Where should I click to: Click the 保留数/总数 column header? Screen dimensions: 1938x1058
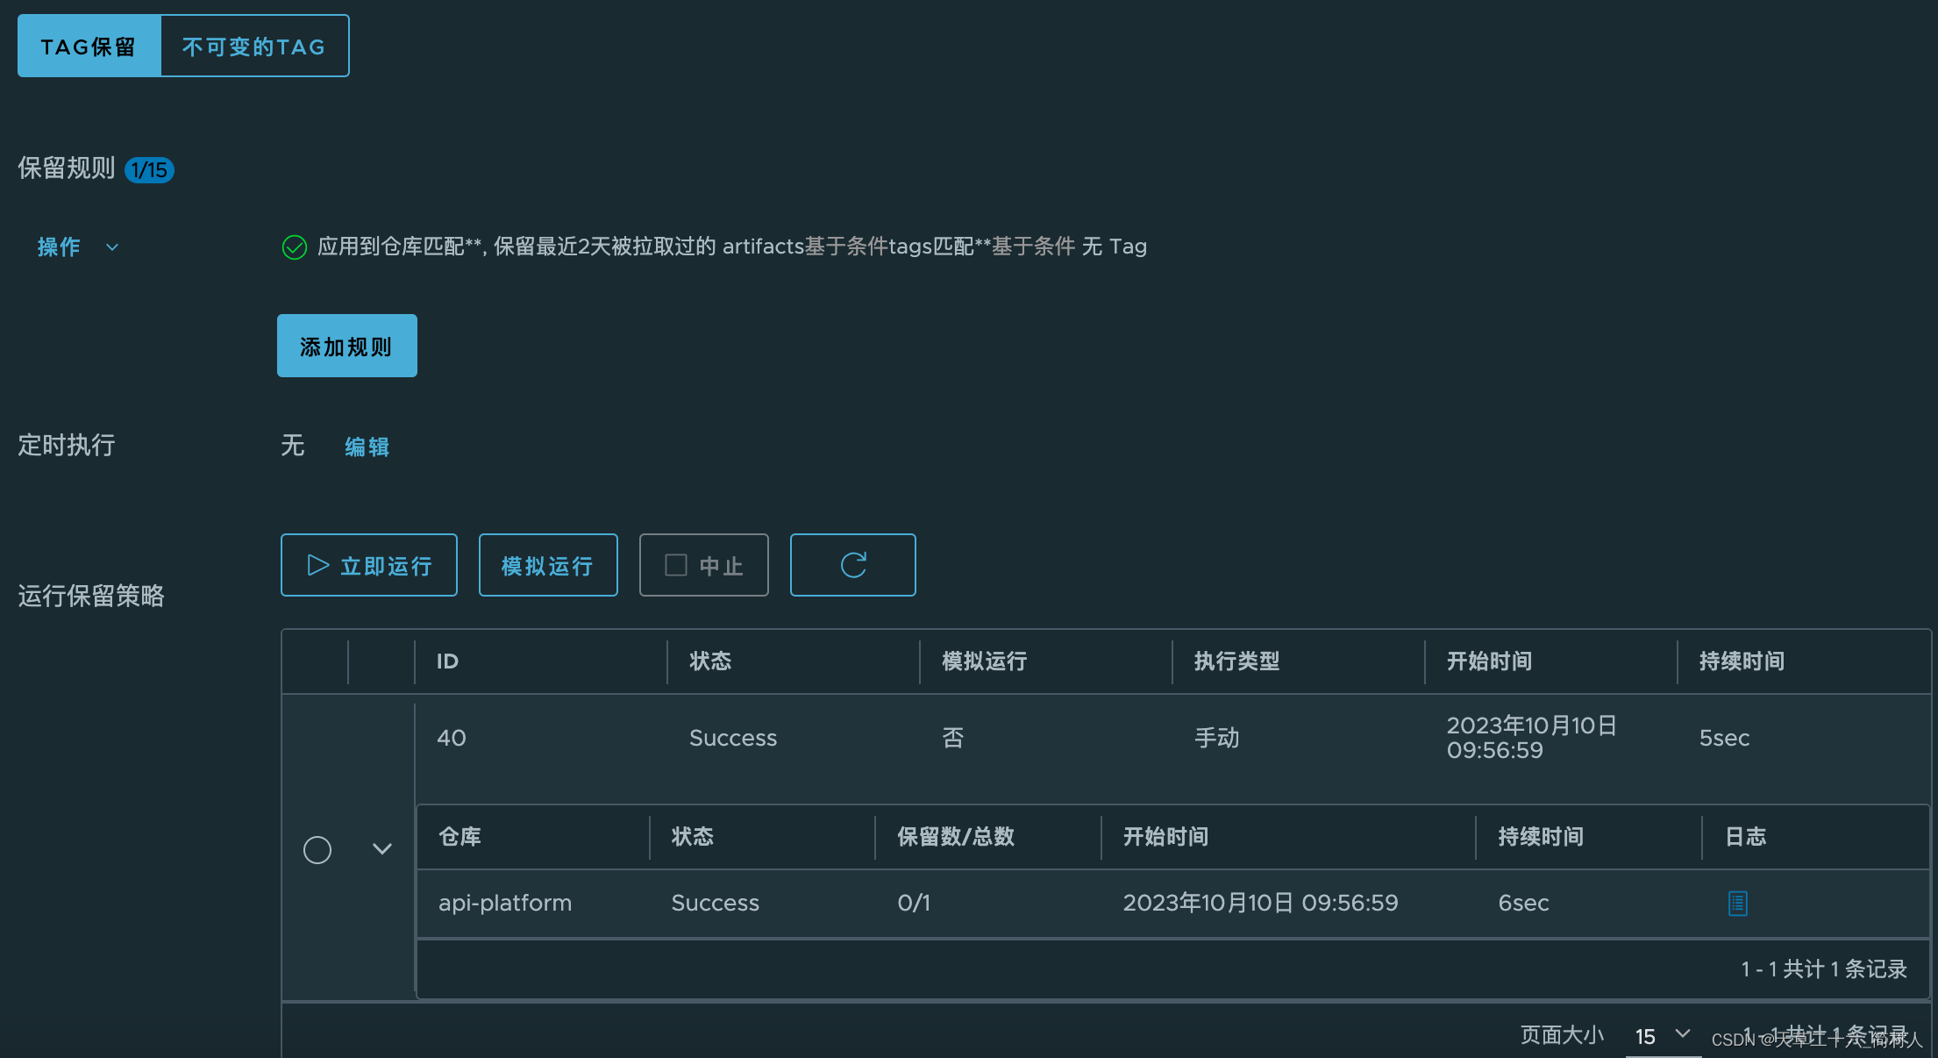click(956, 837)
